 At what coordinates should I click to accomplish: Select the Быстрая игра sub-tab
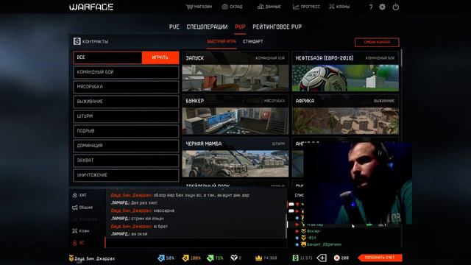tap(222, 42)
